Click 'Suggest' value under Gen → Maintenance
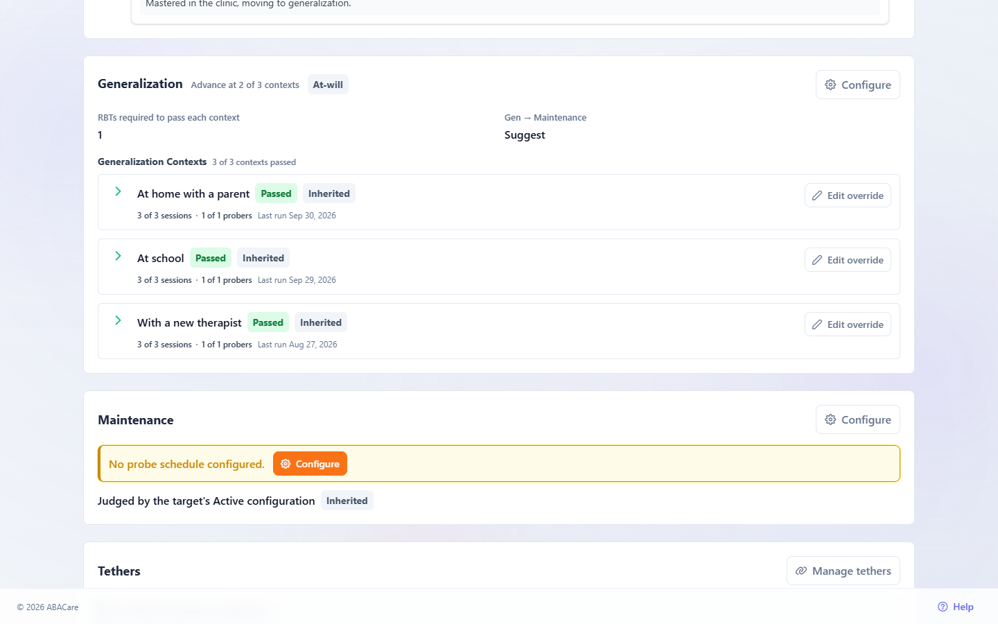998x624 pixels. point(525,135)
